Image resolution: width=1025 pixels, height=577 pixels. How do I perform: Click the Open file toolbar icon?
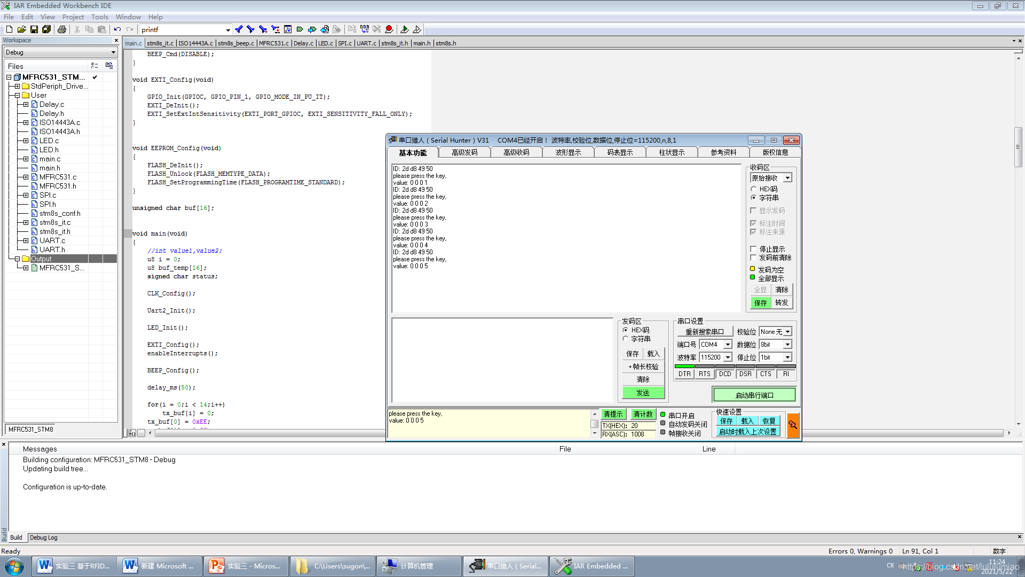[21, 29]
